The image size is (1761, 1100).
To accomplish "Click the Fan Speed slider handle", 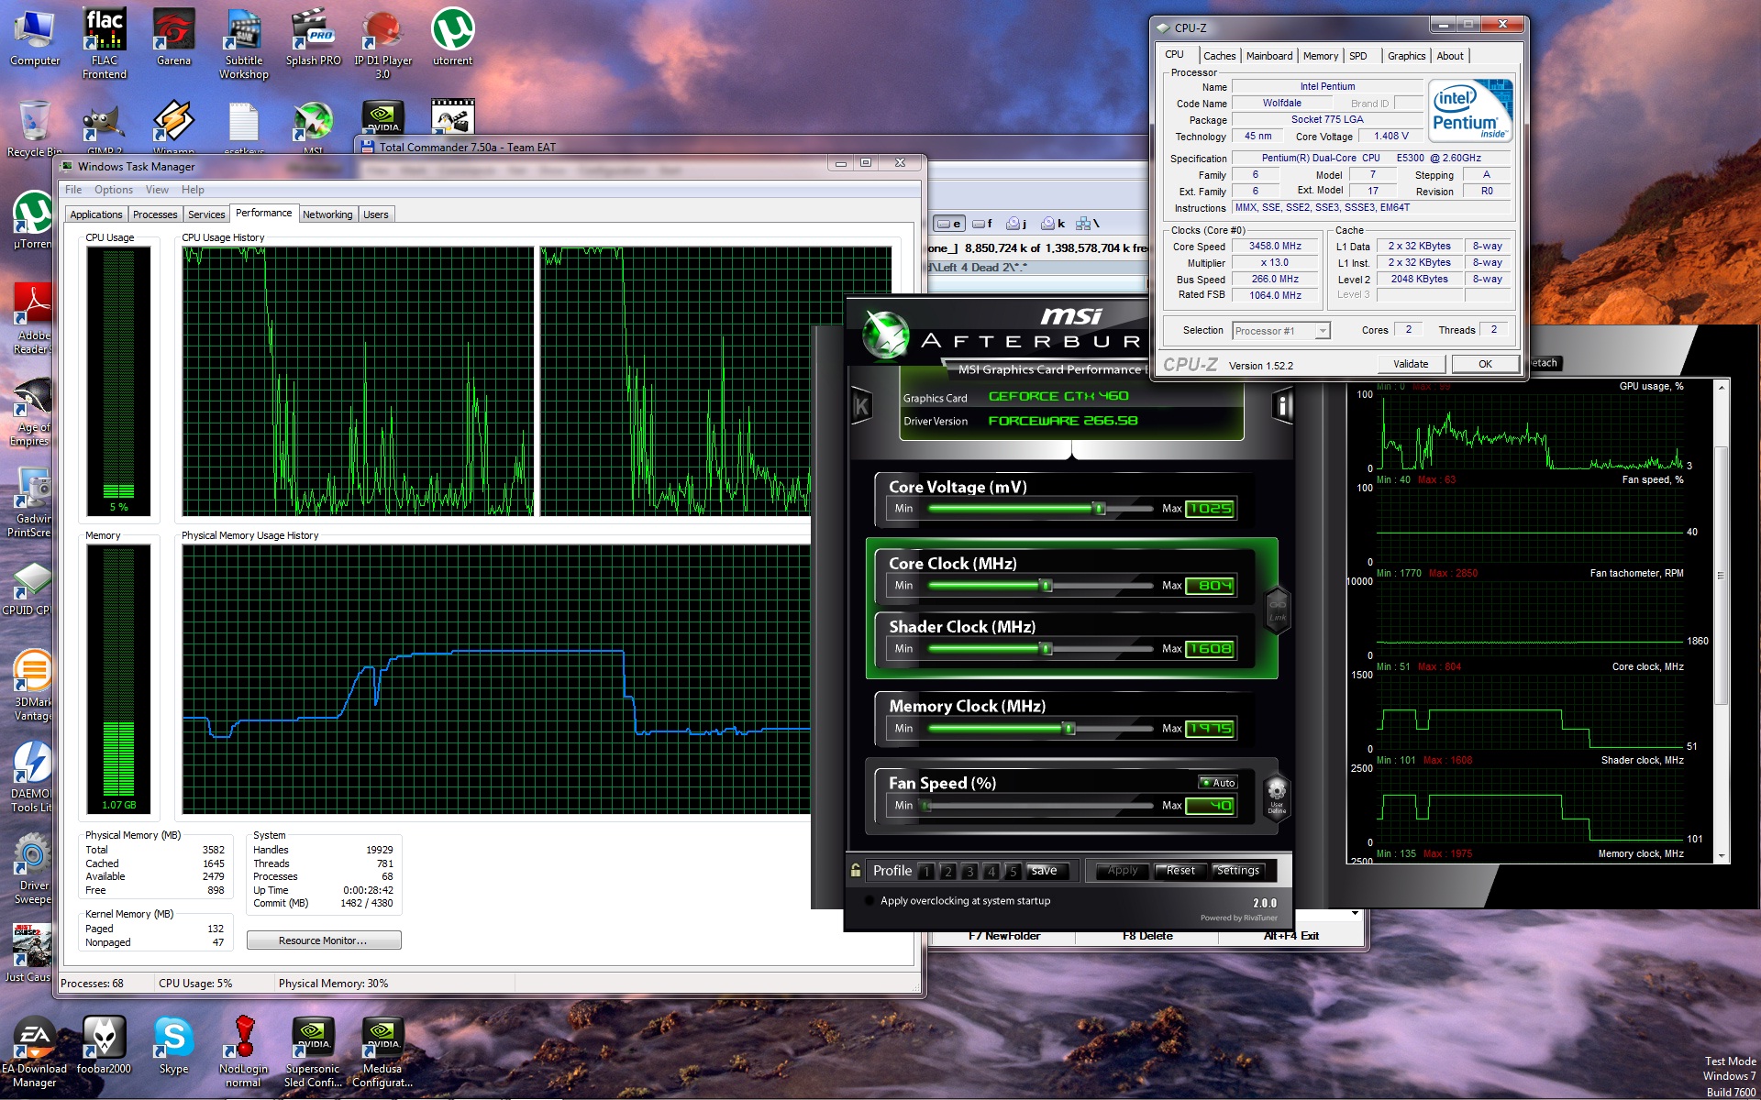I will click(x=926, y=805).
